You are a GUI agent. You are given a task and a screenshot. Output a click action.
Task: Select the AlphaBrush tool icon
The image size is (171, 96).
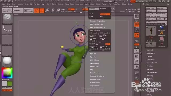pyautogui.click(x=161, y=28)
